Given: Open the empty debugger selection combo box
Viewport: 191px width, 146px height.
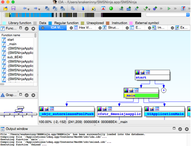Looking at the screenshot, I should (x=168, y=15).
